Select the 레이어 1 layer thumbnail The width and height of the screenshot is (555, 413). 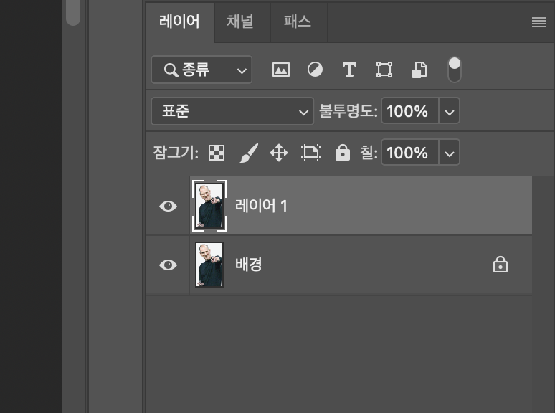209,206
